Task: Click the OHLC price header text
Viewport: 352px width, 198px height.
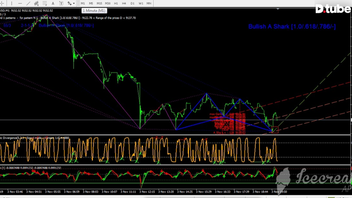Action: [x=26, y=10]
